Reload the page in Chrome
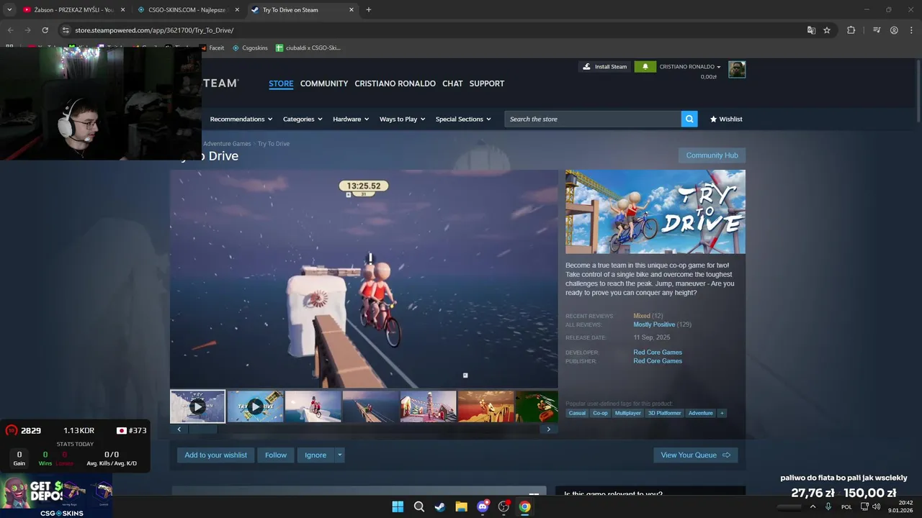 point(45,30)
